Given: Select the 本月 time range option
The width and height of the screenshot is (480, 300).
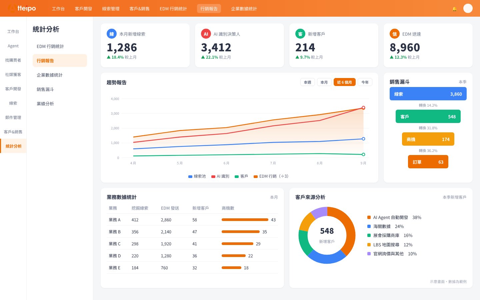Looking at the screenshot, I should [x=324, y=82].
